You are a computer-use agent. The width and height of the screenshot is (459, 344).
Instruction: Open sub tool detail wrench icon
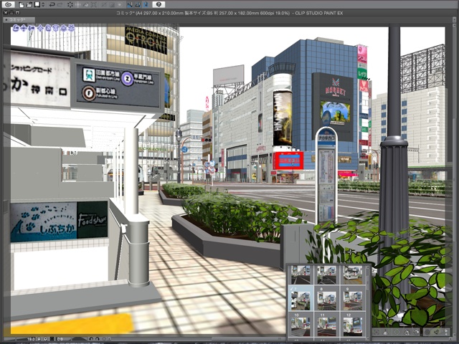[437, 332]
